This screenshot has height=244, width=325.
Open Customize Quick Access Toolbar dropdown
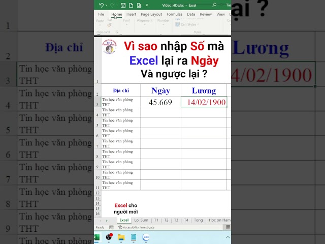click(147, 6)
